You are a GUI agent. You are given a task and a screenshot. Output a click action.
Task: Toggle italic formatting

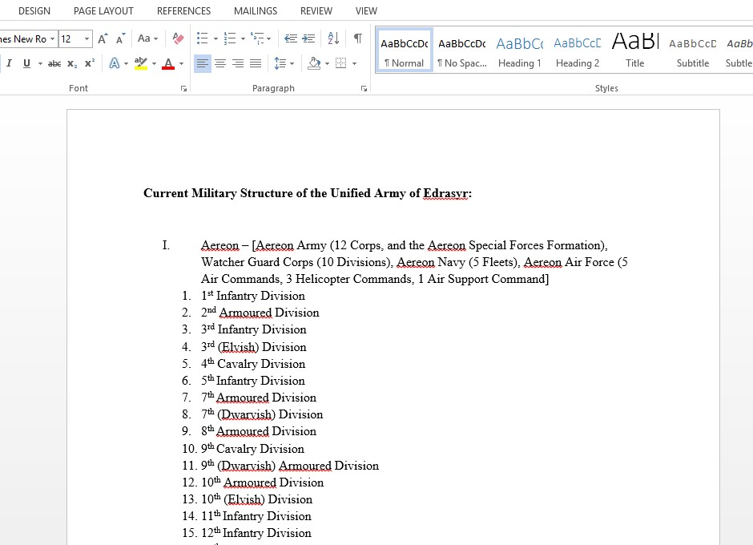tap(10, 63)
